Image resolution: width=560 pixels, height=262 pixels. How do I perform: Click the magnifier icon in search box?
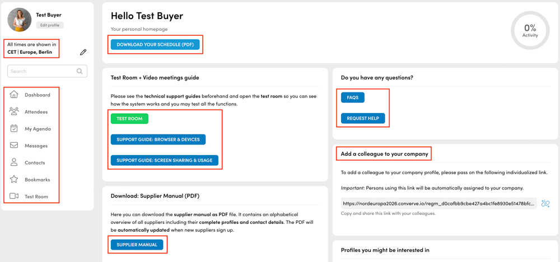[80, 71]
